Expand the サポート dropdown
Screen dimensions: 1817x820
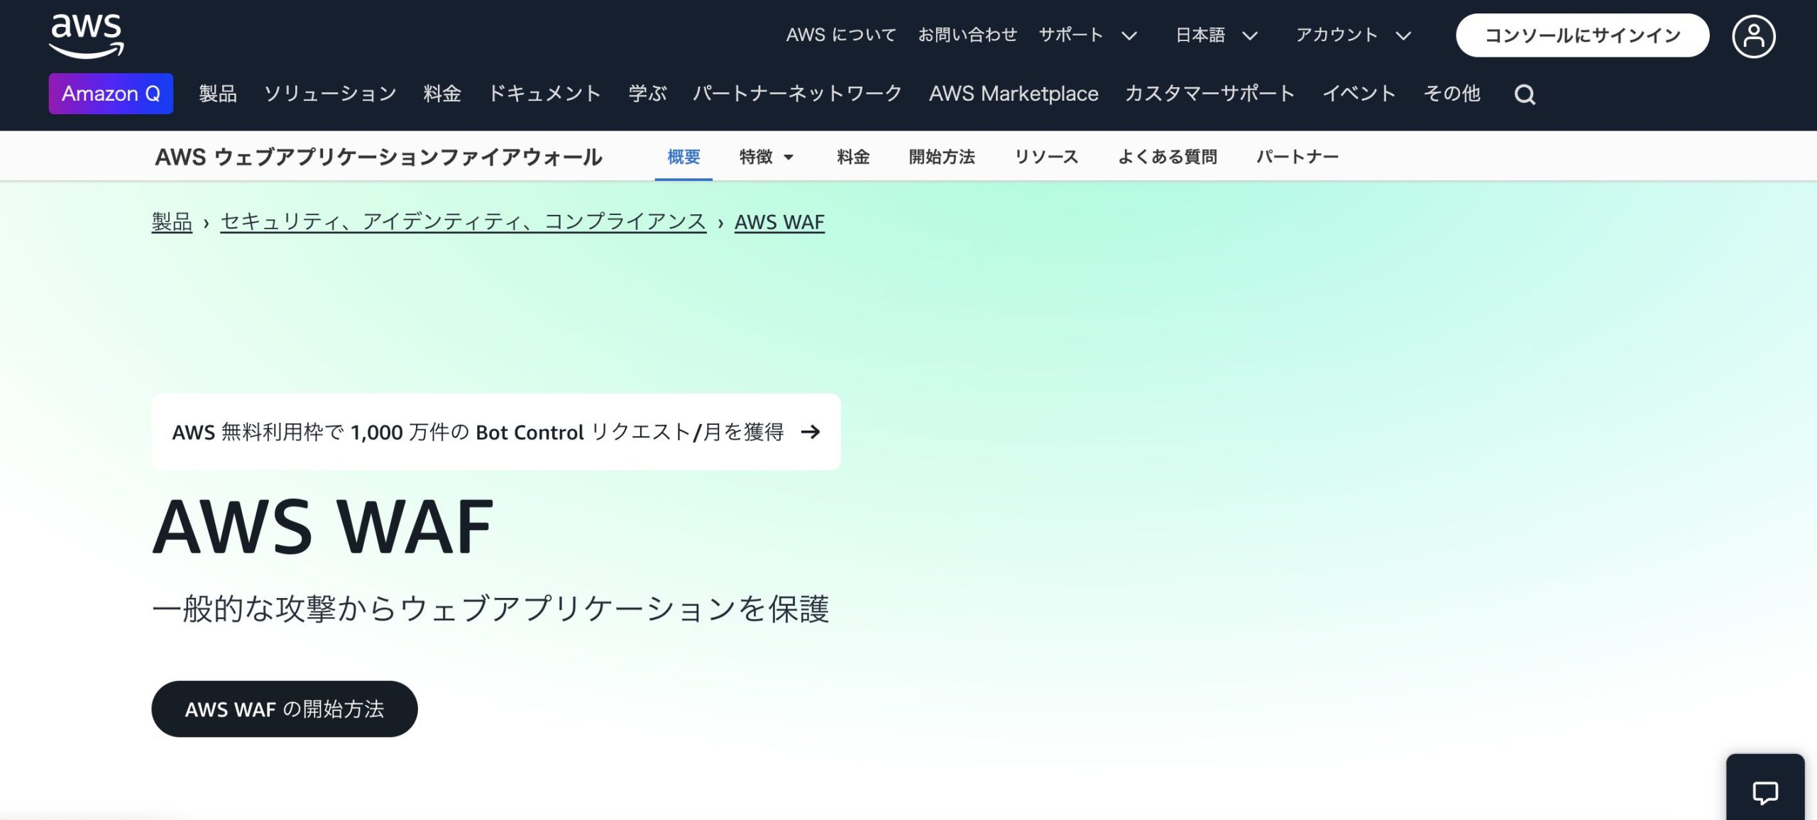(x=1088, y=35)
